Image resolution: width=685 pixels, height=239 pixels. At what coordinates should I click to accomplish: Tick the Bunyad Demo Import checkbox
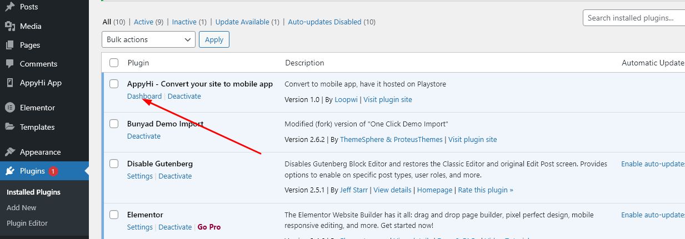(x=114, y=124)
